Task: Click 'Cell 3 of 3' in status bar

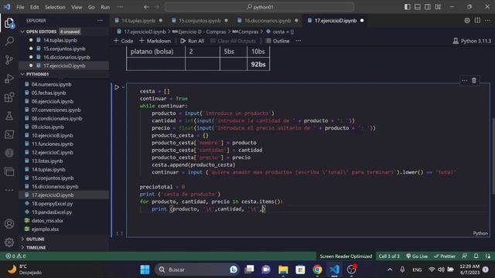Action: click(x=389, y=256)
